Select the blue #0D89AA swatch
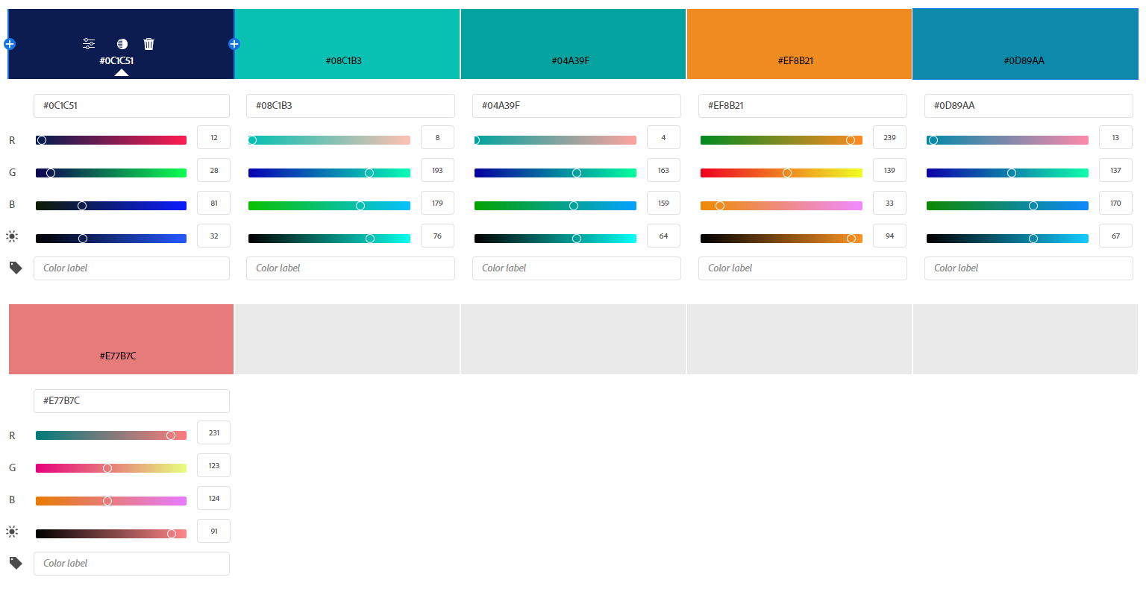This screenshot has height=589, width=1146. point(1024,43)
